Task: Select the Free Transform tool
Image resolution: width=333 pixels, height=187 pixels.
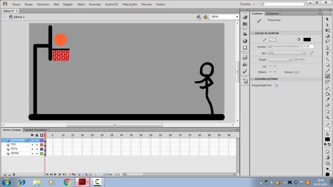Action: (327, 31)
